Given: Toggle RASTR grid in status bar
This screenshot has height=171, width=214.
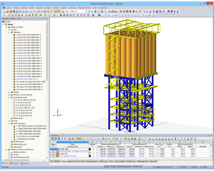Looking at the screenshot, I should coord(114,167).
